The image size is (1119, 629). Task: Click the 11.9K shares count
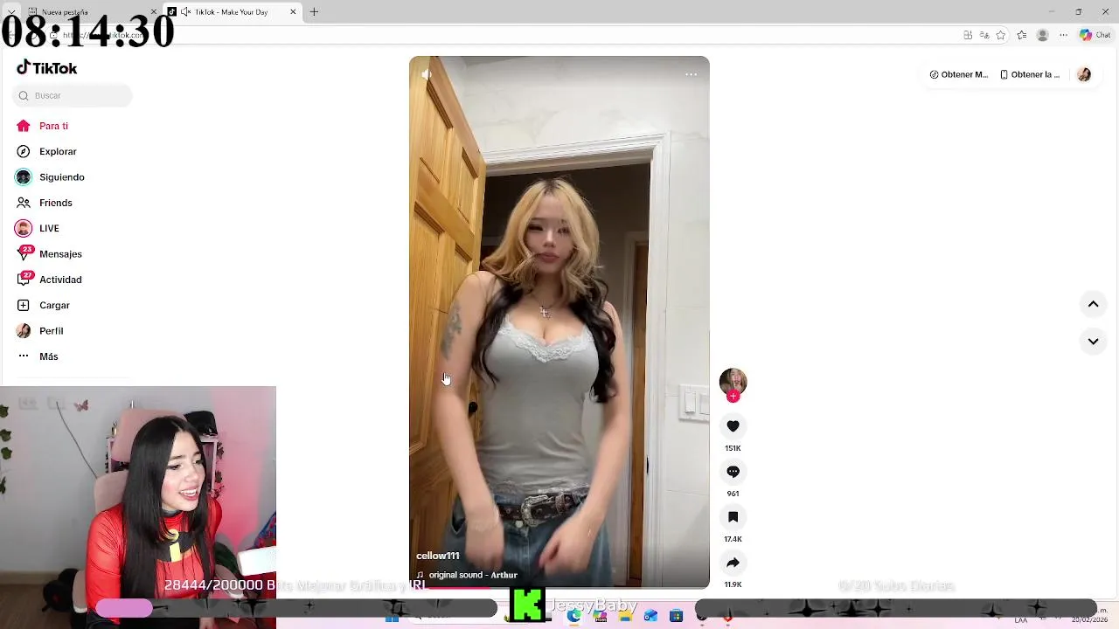click(733, 584)
